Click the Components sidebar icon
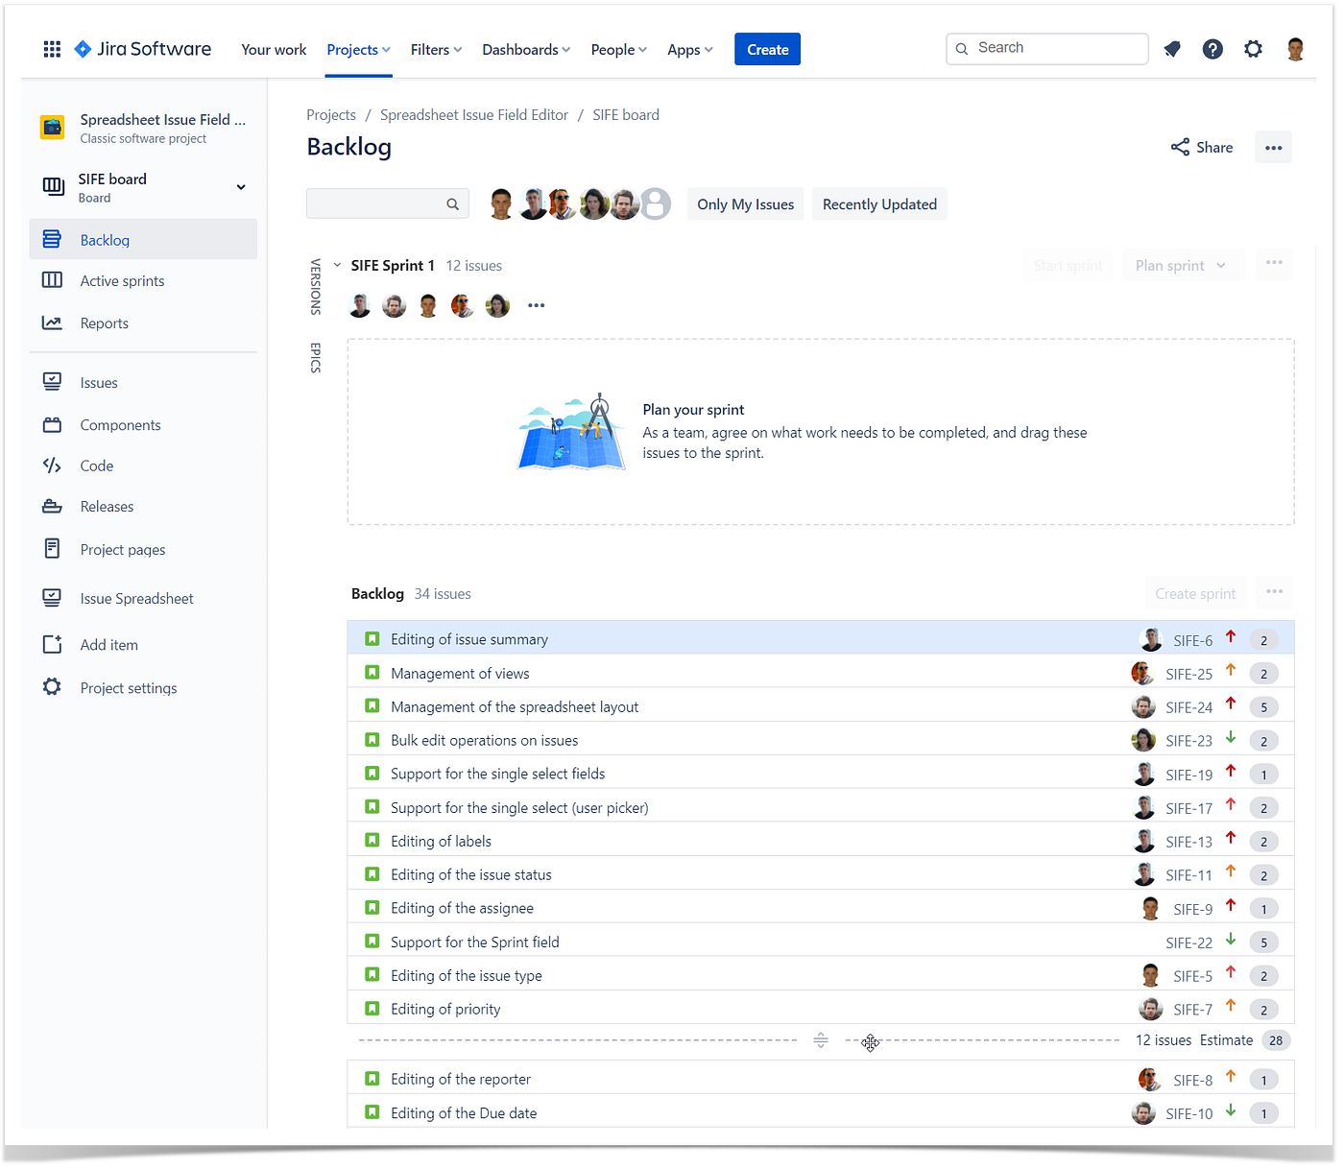This screenshot has height=1169, width=1344. (x=52, y=424)
